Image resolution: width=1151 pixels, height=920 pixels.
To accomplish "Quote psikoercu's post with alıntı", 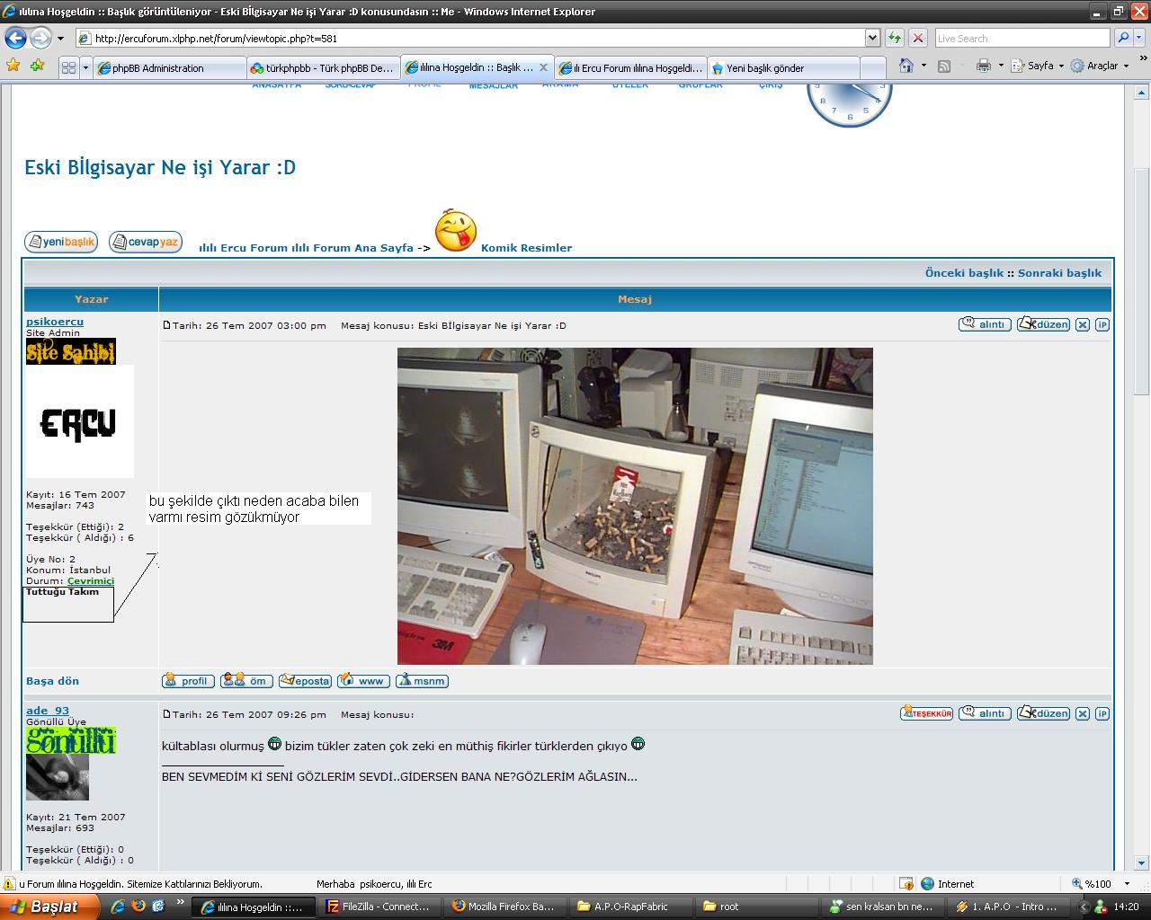I will pyautogui.click(x=985, y=324).
